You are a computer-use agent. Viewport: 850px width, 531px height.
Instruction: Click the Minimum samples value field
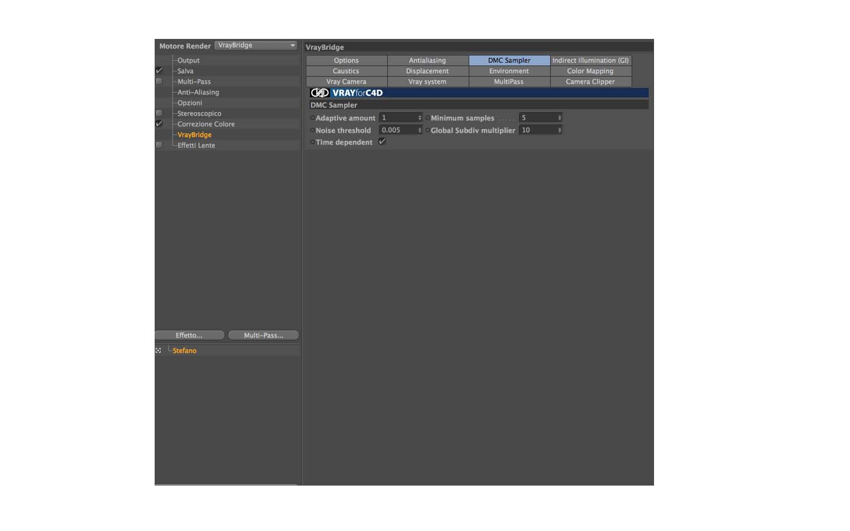tap(538, 118)
